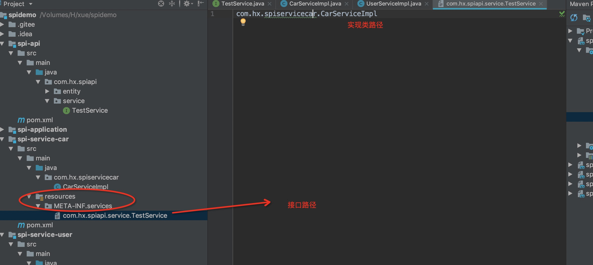The width and height of the screenshot is (593, 265).
Task: Click the Collapse All icon in Project panel
Action: point(172,4)
